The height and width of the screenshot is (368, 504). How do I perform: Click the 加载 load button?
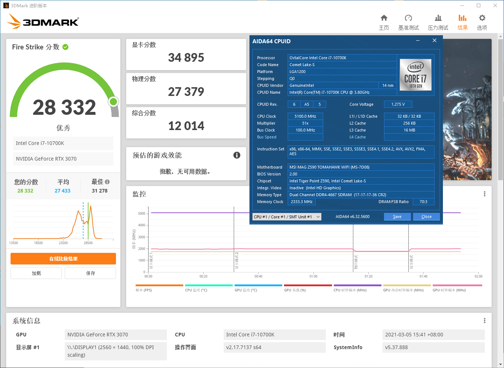(36, 273)
